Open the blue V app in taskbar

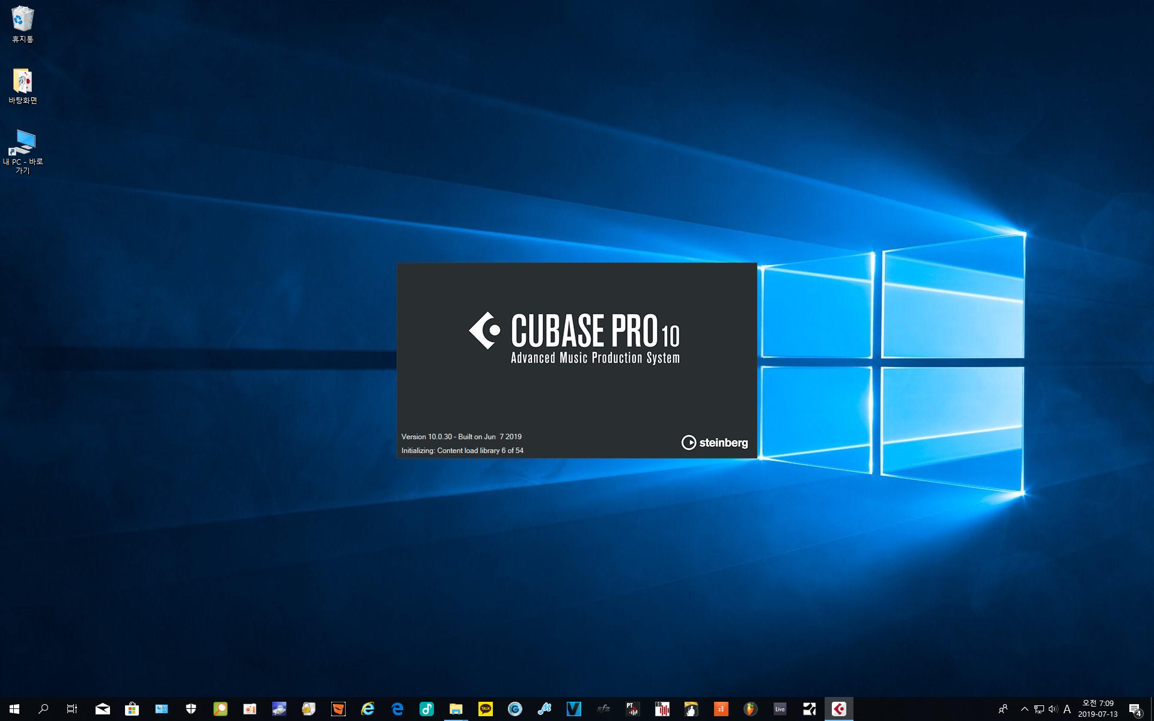[574, 709]
